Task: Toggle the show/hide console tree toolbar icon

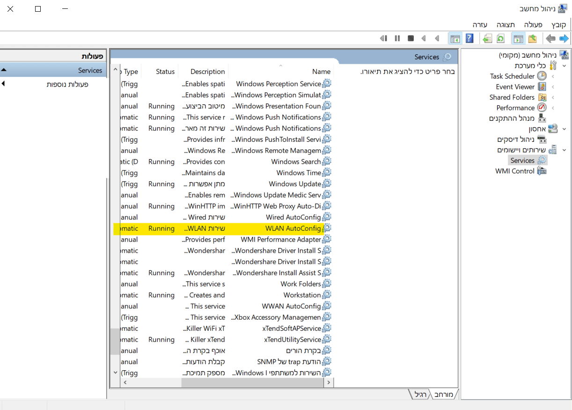Action: click(518, 38)
